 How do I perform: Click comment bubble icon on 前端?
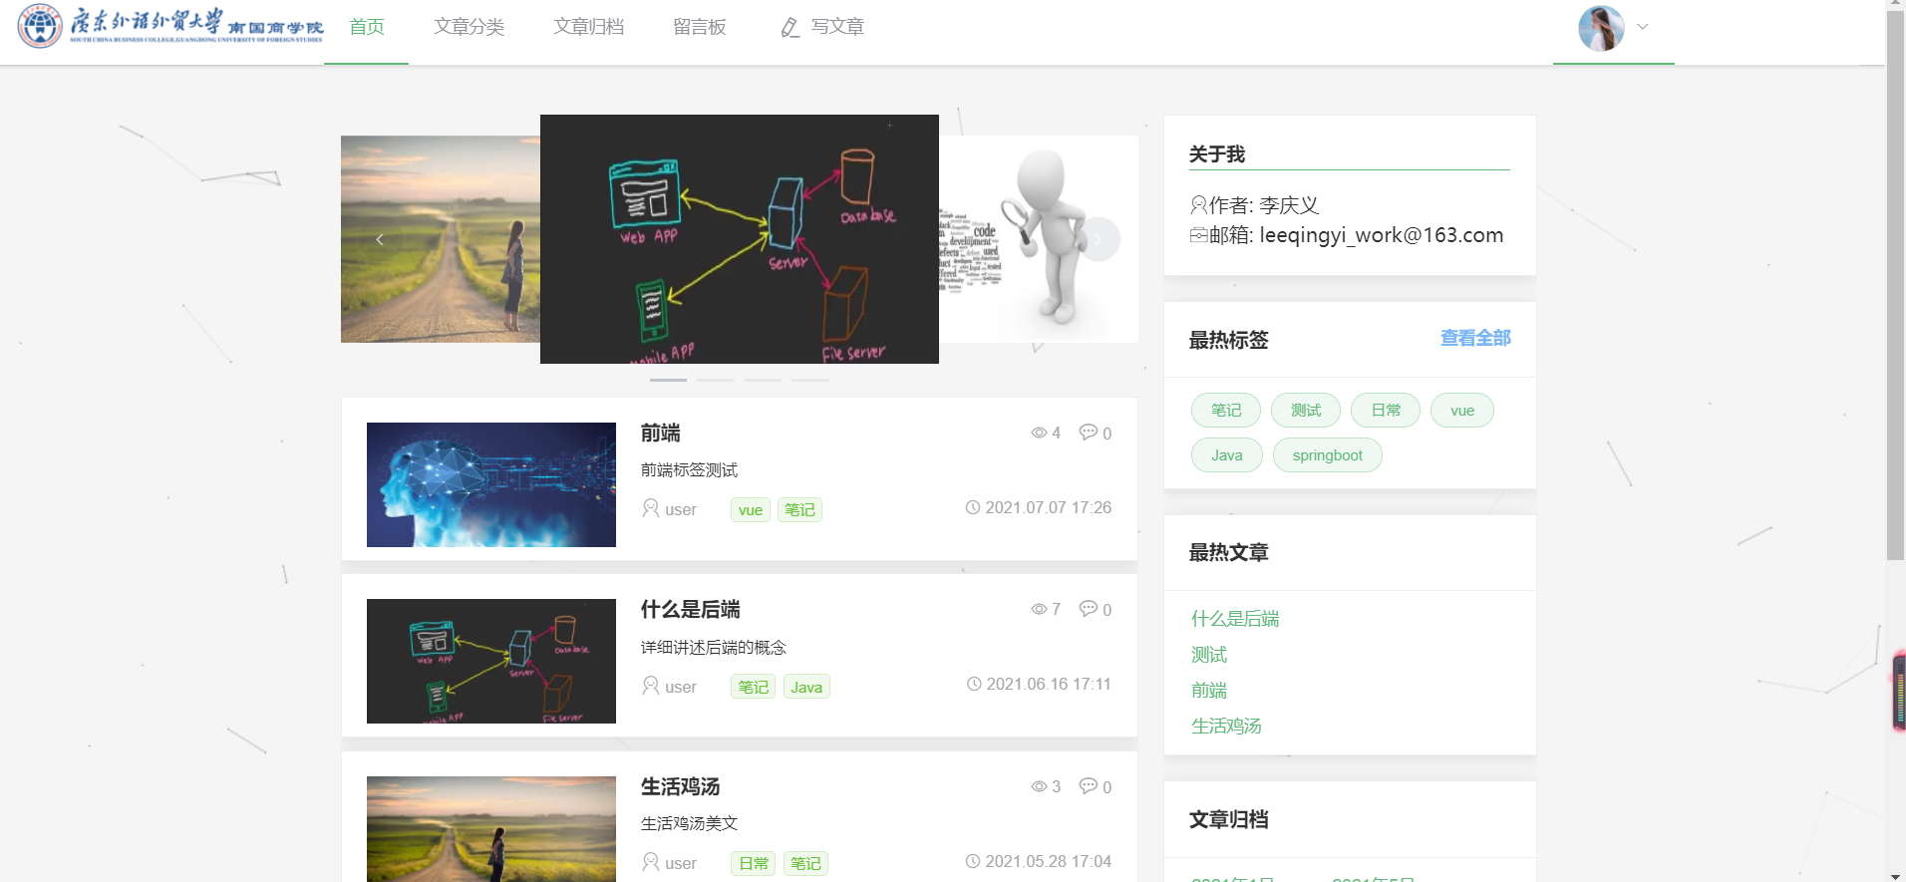click(x=1089, y=432)
